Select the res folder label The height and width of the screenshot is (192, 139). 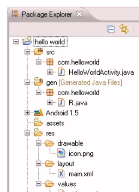point(50,133)
